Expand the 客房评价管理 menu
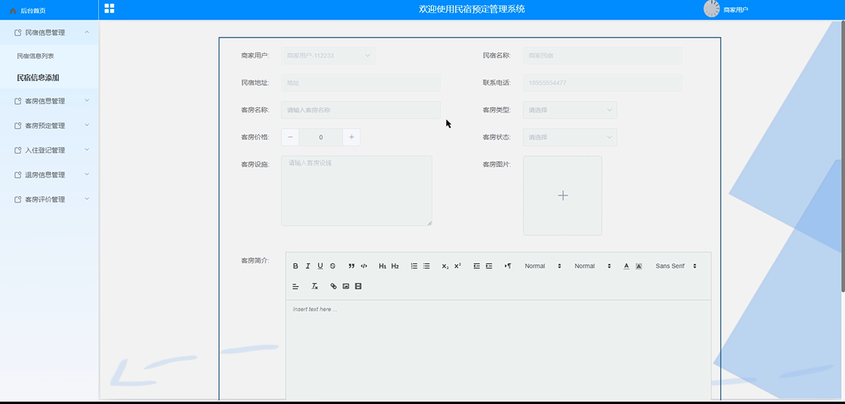 49,199
